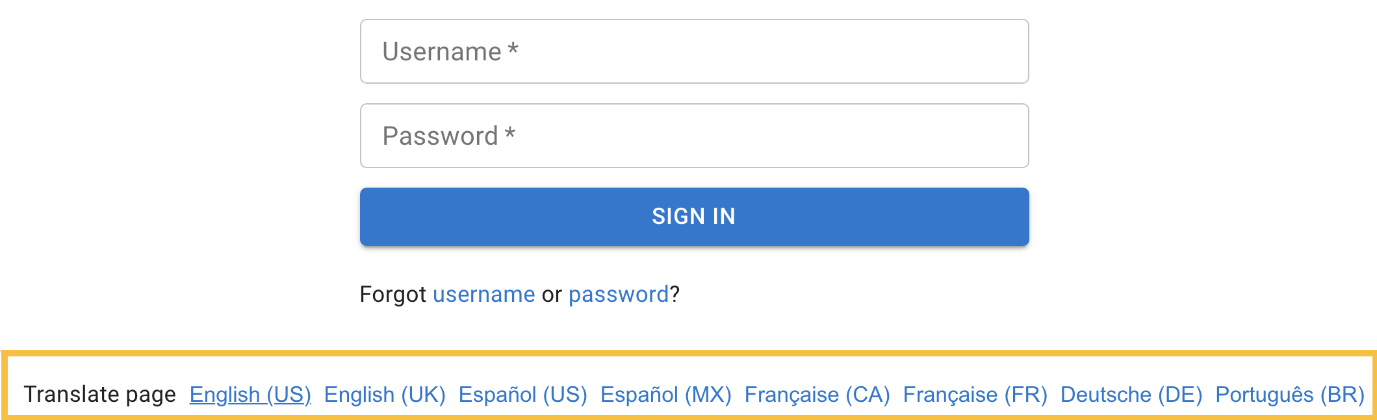Open the forgot username link

tap(483, 295)
